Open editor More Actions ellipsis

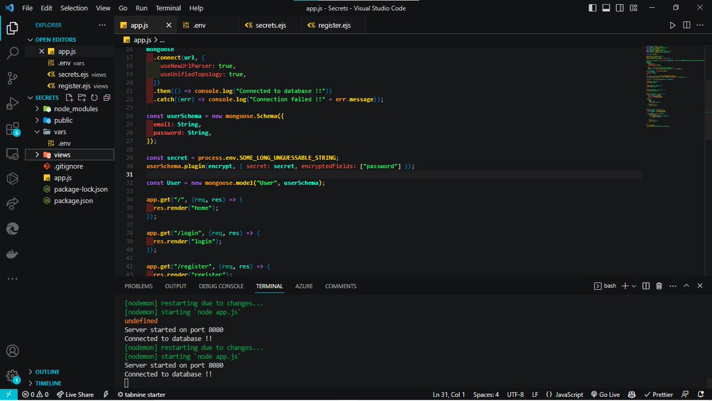[701, 25]
